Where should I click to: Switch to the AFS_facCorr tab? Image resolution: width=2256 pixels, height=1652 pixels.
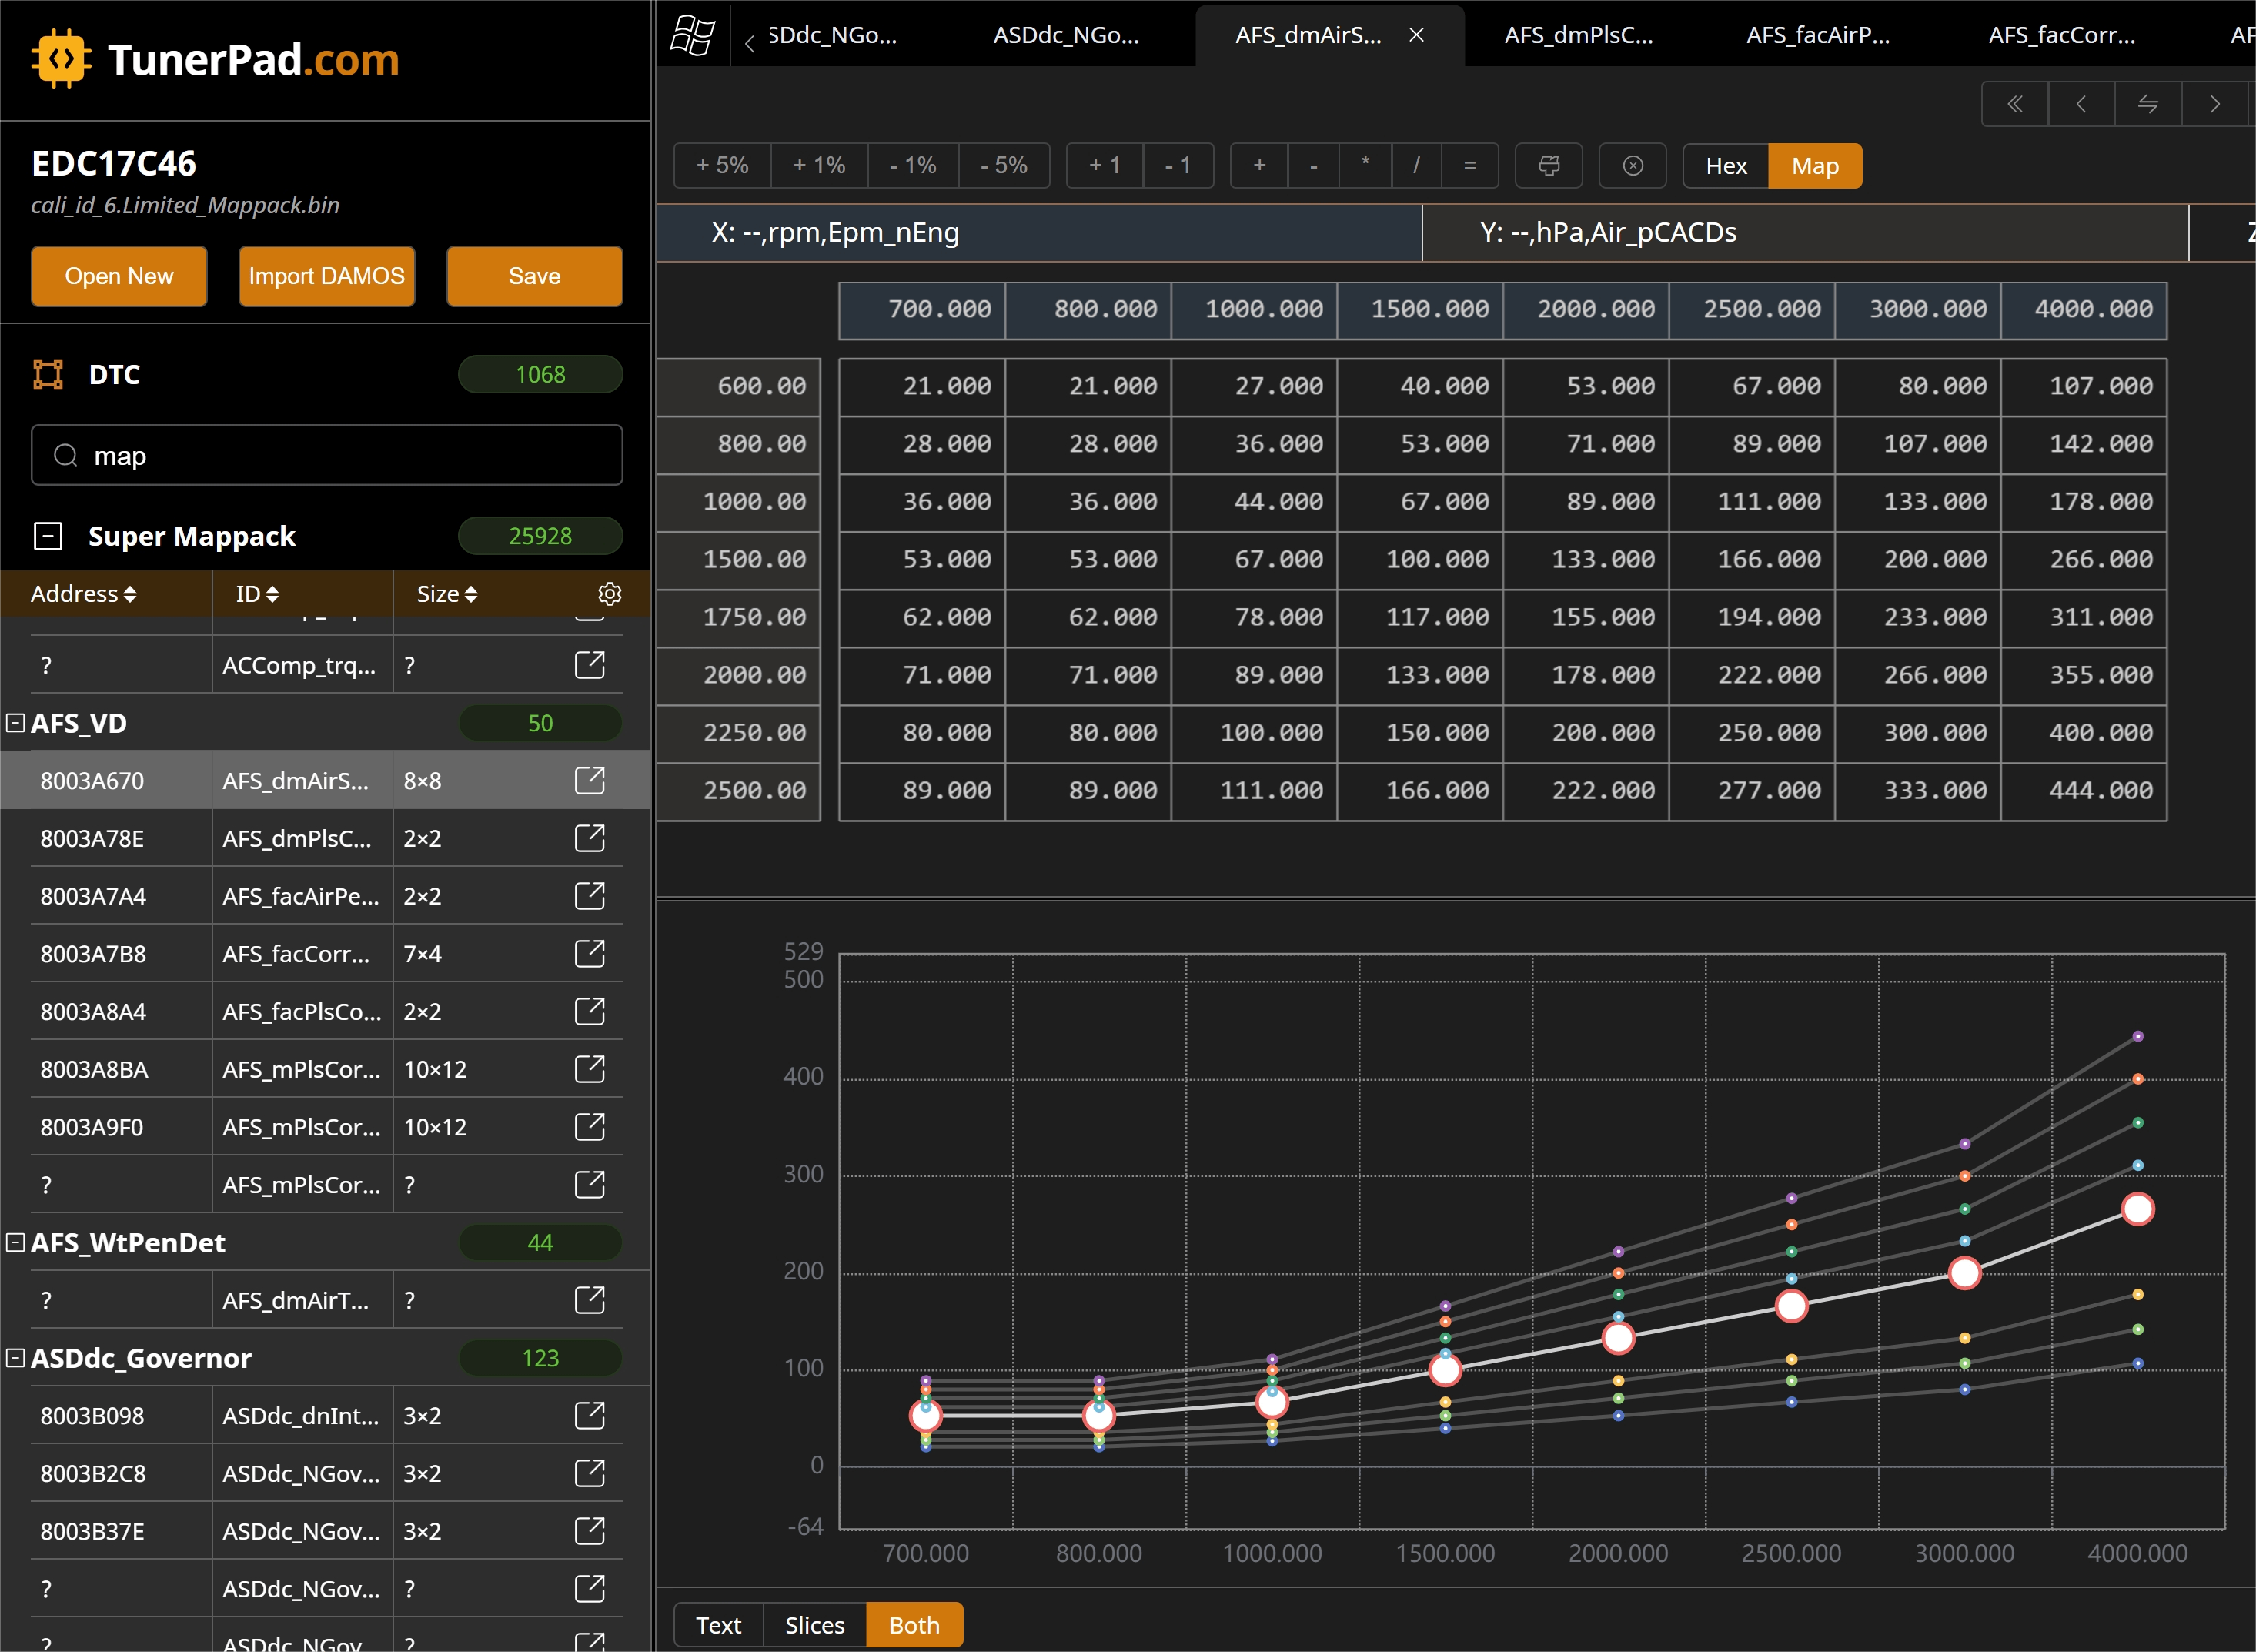pos(2061,36)
